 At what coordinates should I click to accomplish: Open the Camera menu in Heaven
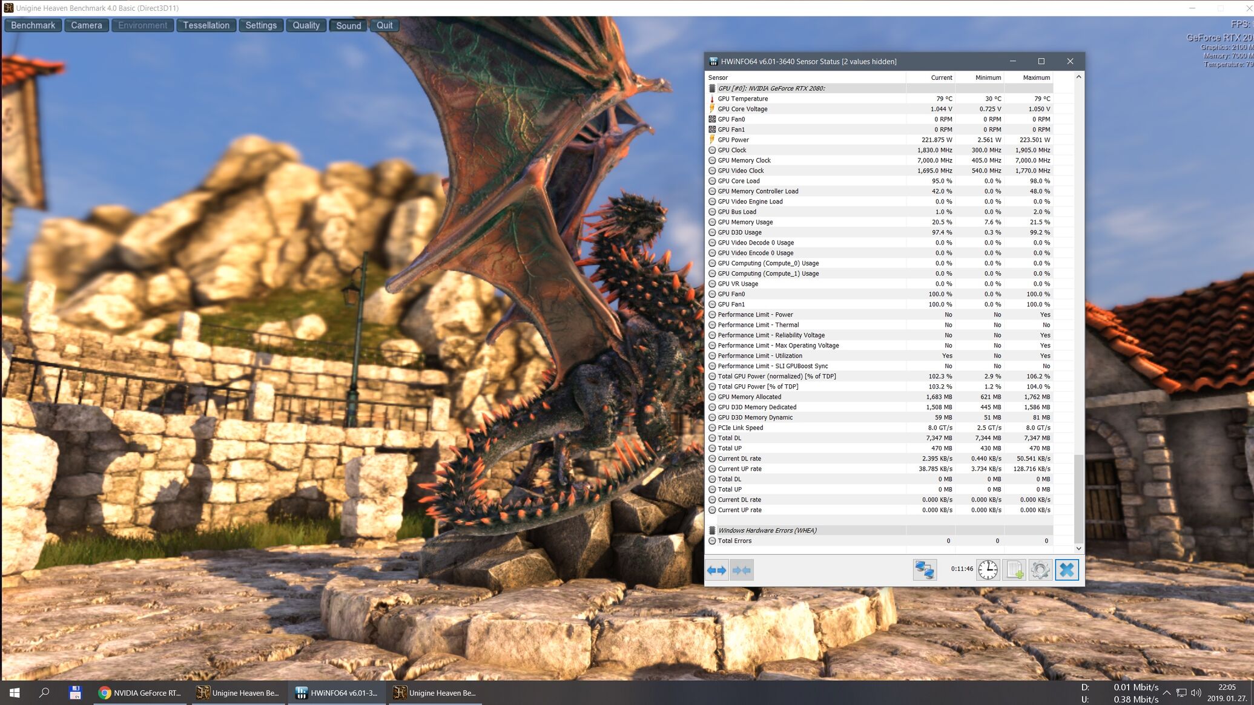point(86,25)
